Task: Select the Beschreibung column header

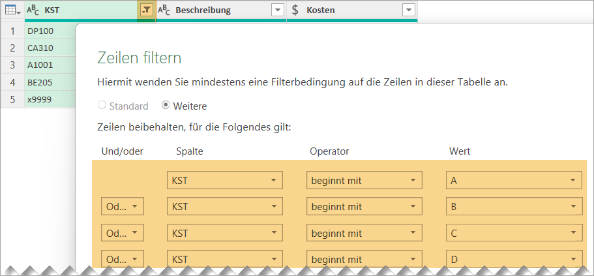Action: click(221, 10)
